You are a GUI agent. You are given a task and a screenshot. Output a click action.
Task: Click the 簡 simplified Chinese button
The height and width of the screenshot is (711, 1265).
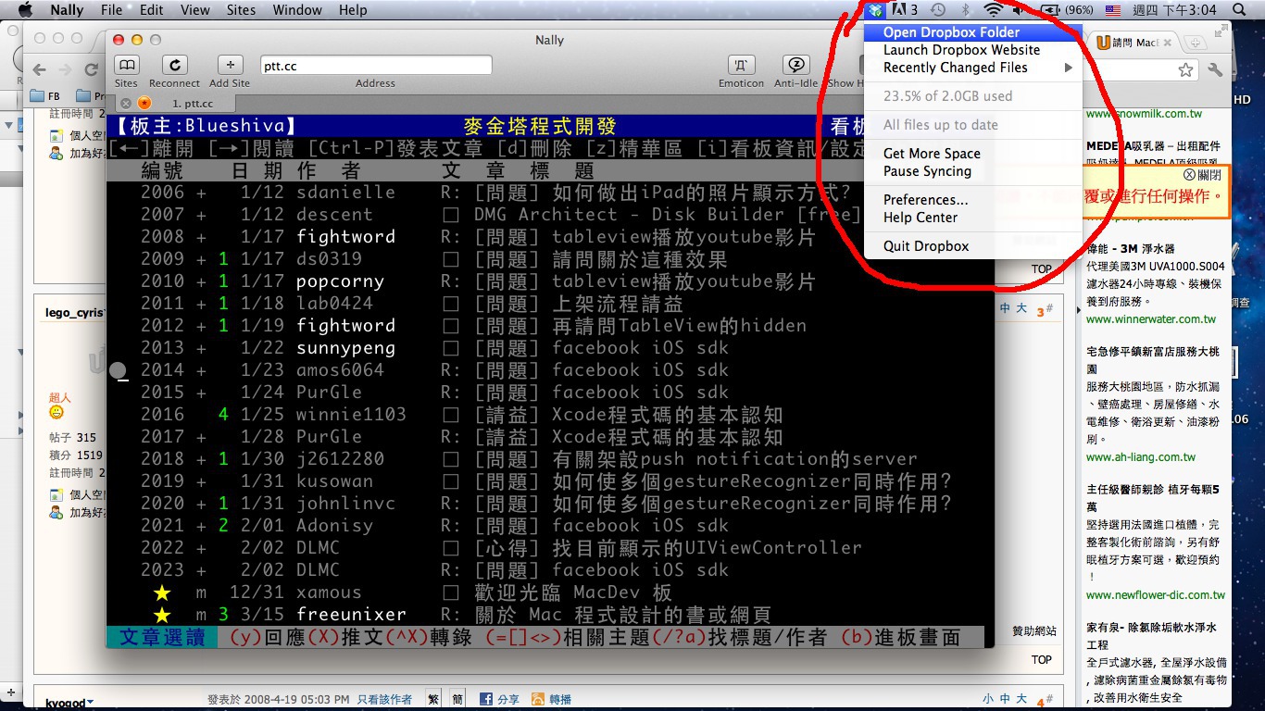[x=457, y=700]
